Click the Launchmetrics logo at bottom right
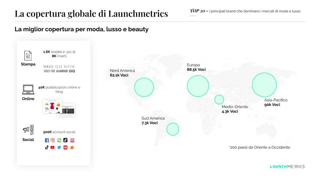This screenshot has height=176, width=313. coord(287,167)
